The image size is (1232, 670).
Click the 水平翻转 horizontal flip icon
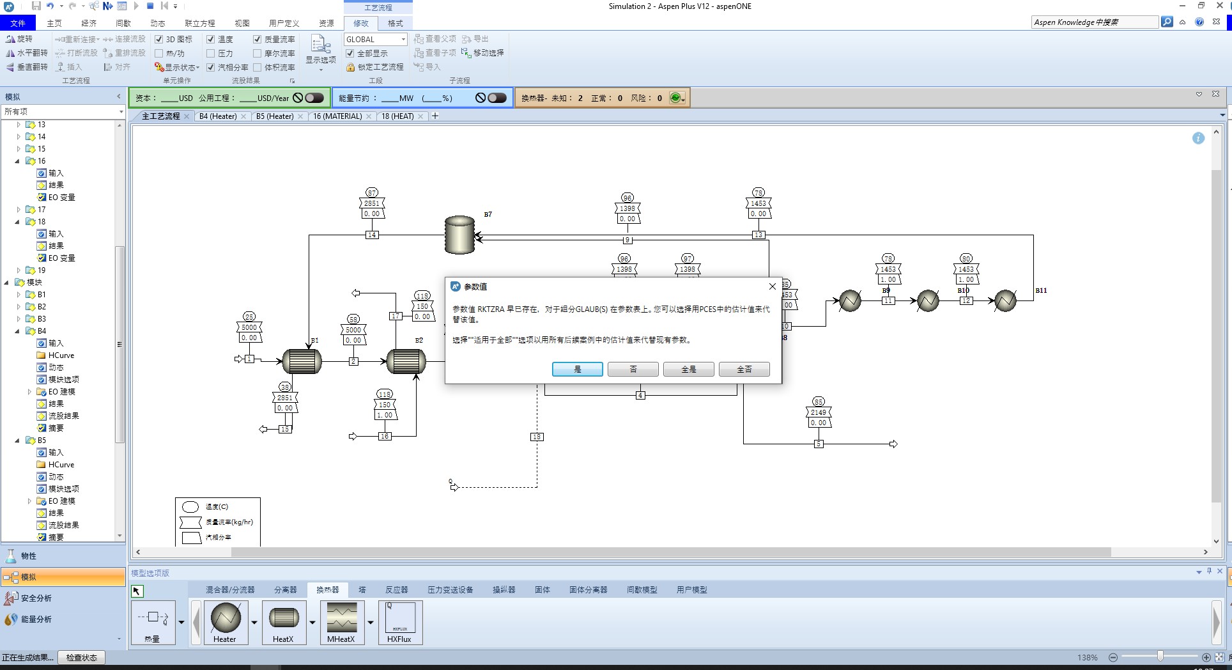pyautogui.click(x=10, y=53)
